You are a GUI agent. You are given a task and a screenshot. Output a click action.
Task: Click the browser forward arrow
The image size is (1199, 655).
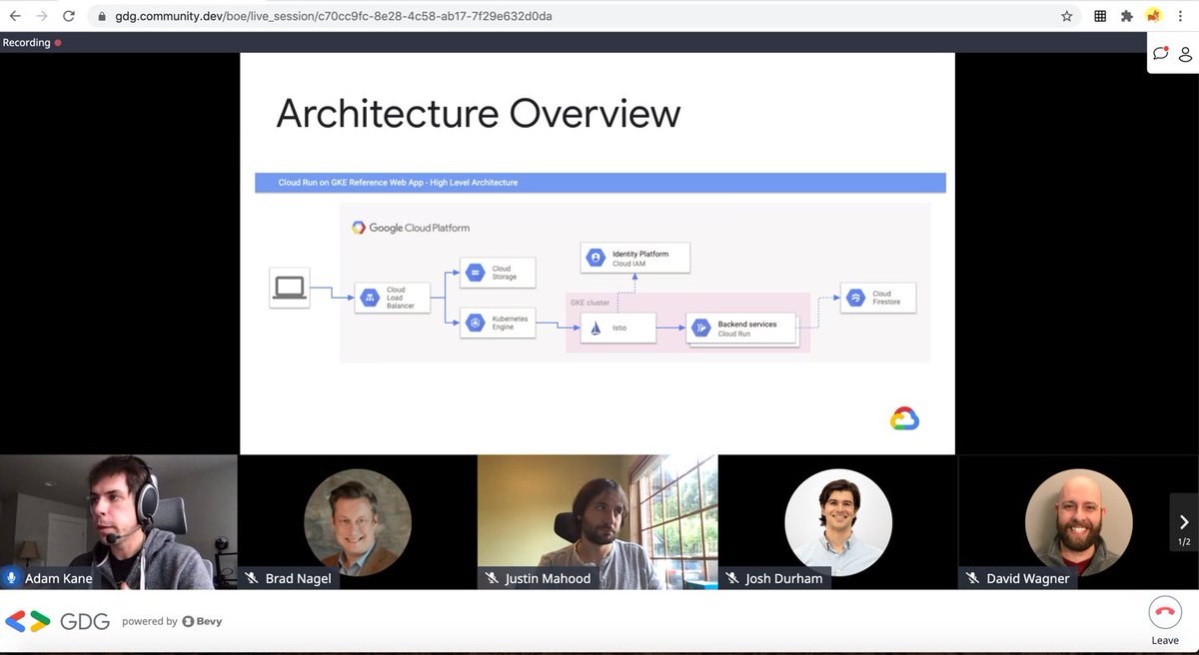(x=42, y=16)
